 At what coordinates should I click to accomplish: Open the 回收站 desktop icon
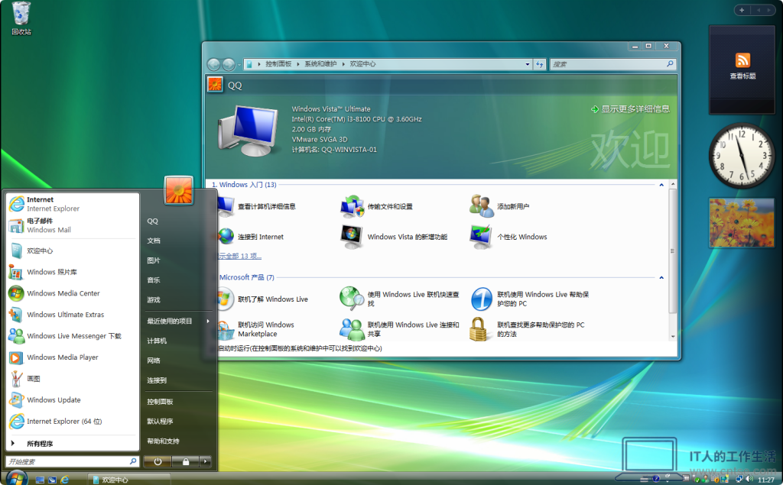click(21, 18)
